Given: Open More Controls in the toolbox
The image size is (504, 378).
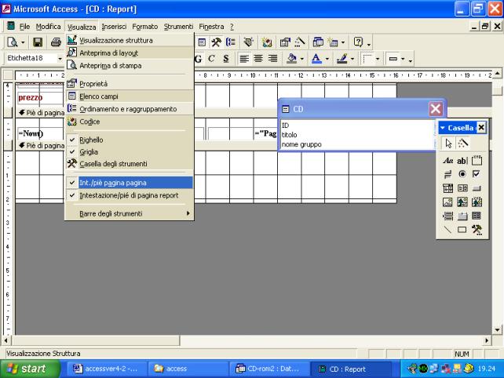Looking at the screenshot, I should (x=477, y=230).
